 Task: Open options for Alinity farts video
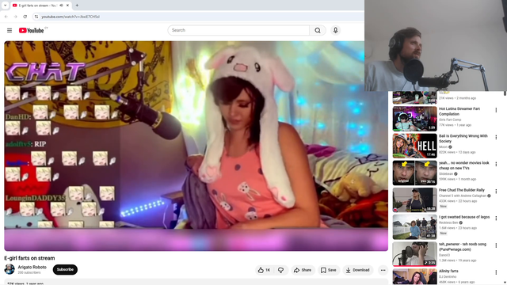click(x=496, y=272)
